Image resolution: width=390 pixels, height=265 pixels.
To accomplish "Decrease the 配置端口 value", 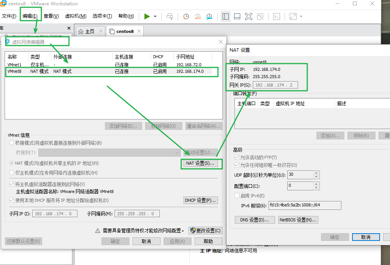I will [316, 188].
